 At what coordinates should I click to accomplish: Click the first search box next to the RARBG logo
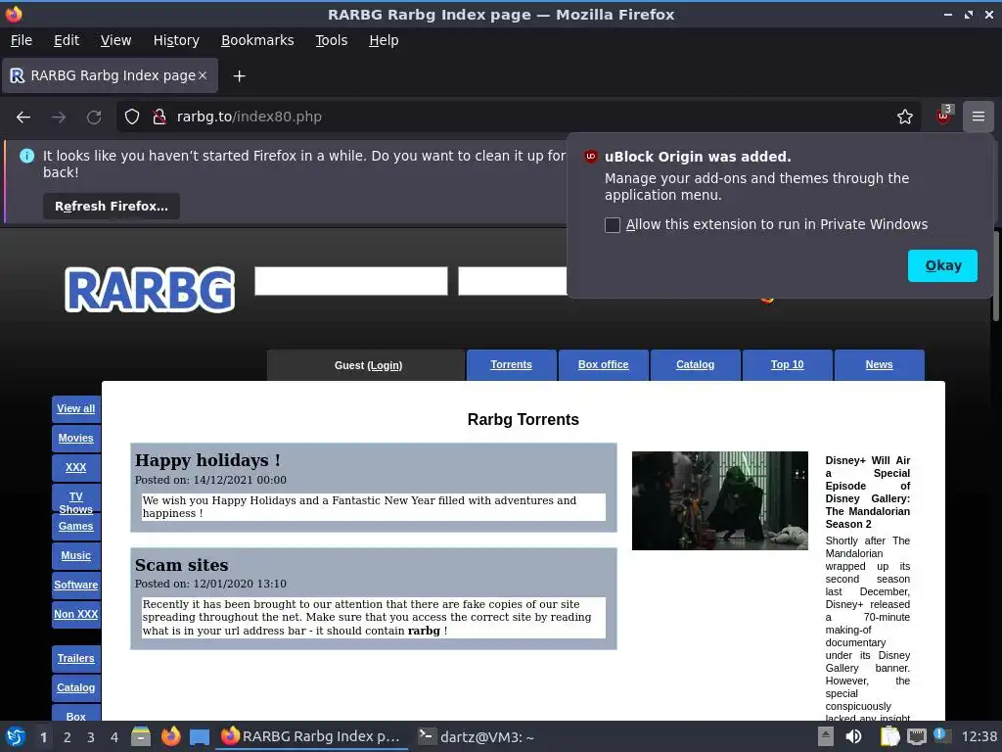pyautogui.click(x=351, y=281)
